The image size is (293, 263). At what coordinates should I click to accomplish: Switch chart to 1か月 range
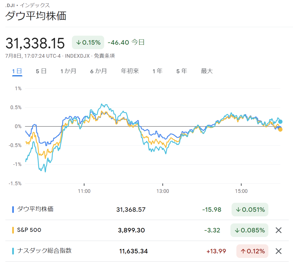[x=69, y=71]
